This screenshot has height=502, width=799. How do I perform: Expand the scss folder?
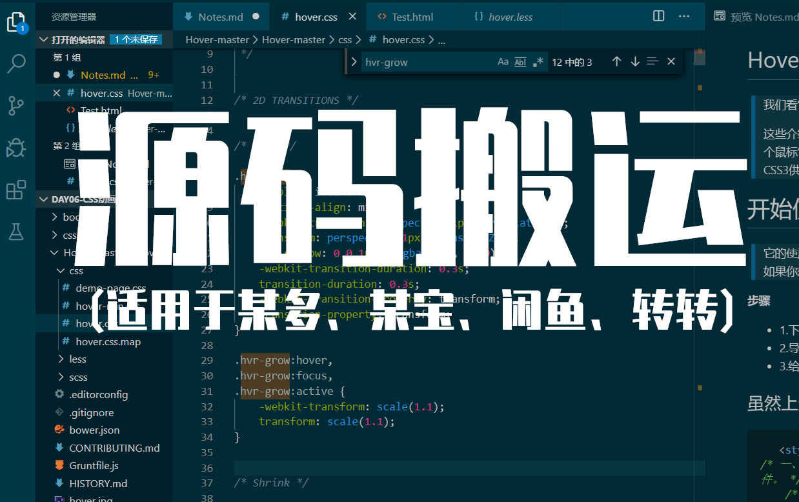78,377
